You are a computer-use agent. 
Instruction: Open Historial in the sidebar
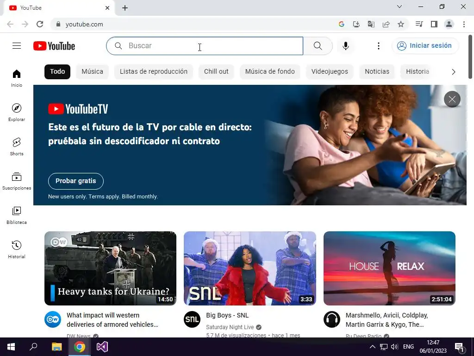17,249
